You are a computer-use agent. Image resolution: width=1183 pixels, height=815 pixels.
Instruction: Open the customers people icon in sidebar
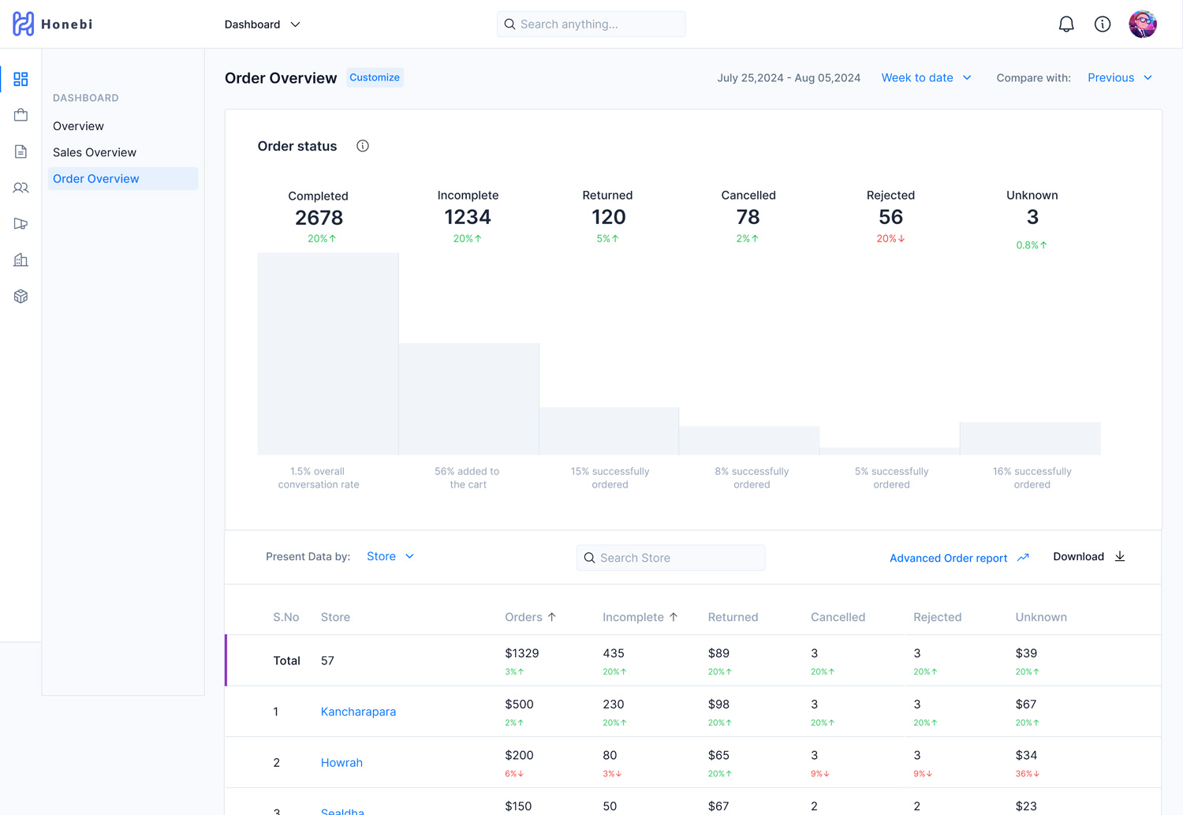21,188
